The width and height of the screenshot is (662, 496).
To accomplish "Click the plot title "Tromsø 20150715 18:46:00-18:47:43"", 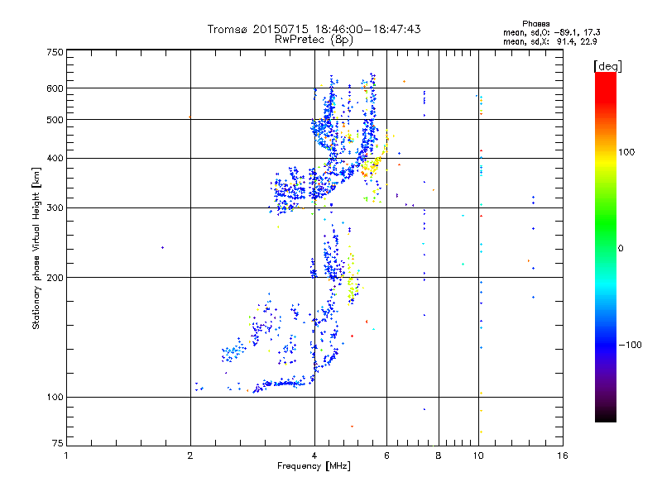I will pos(314,29).
